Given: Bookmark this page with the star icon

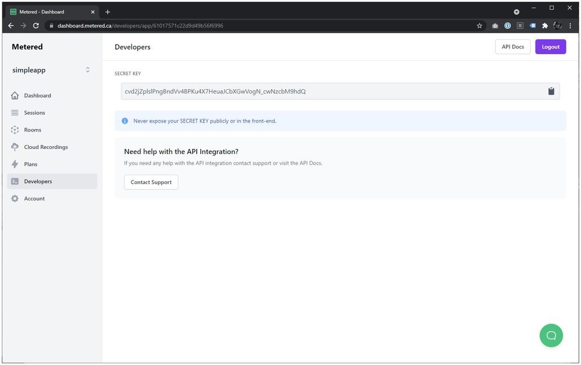Looking at the screenshot, I should [x=479, y=25].
